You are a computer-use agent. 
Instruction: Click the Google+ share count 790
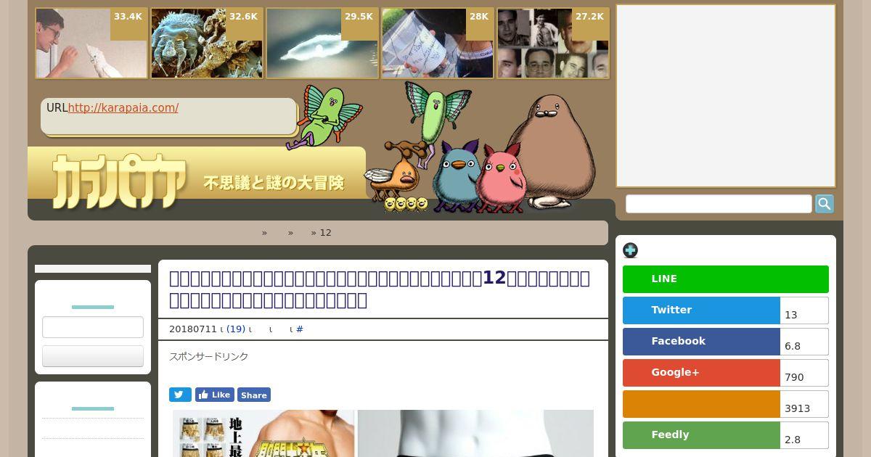click(x=804, y=373)
